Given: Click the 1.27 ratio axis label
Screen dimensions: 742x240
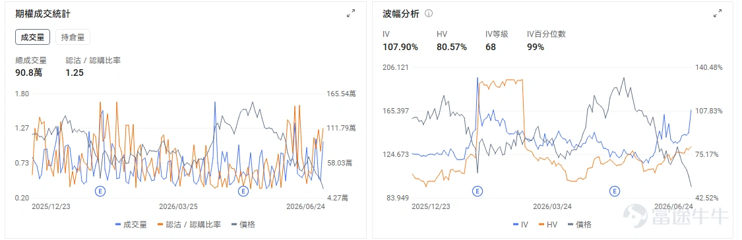Looking at the screenshot, I should point(22,128).
